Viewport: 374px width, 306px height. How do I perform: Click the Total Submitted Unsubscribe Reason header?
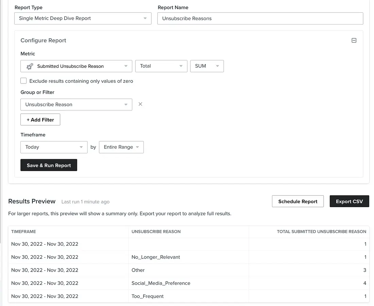tap(321, 232)
